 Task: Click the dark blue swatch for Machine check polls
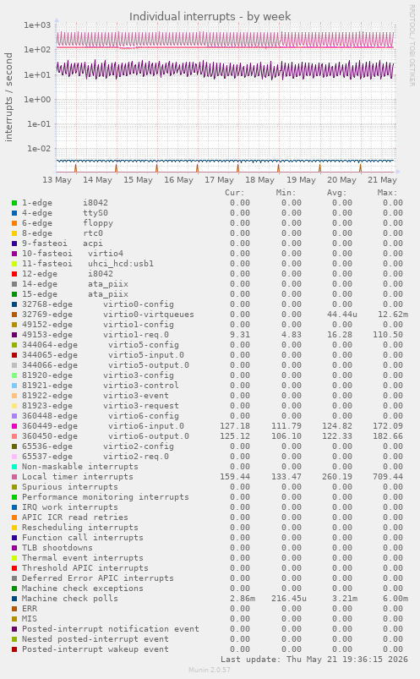coord(14,599)
